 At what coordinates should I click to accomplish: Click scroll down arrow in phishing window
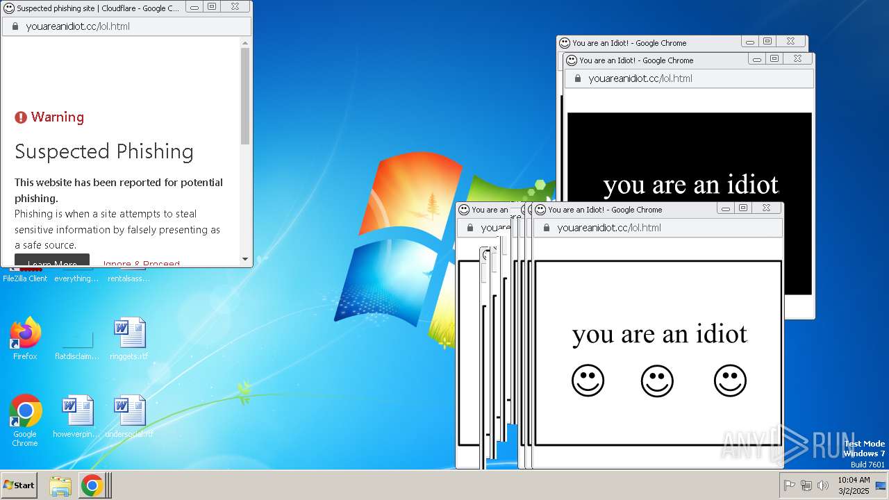coord(245,259)
